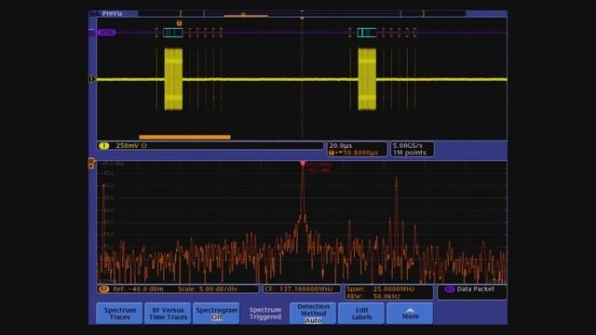The height and width of the screenshot is (335, 596).
Task: Select the 5.00GS/s sample rate readout
Action: (x=408, y=145)
